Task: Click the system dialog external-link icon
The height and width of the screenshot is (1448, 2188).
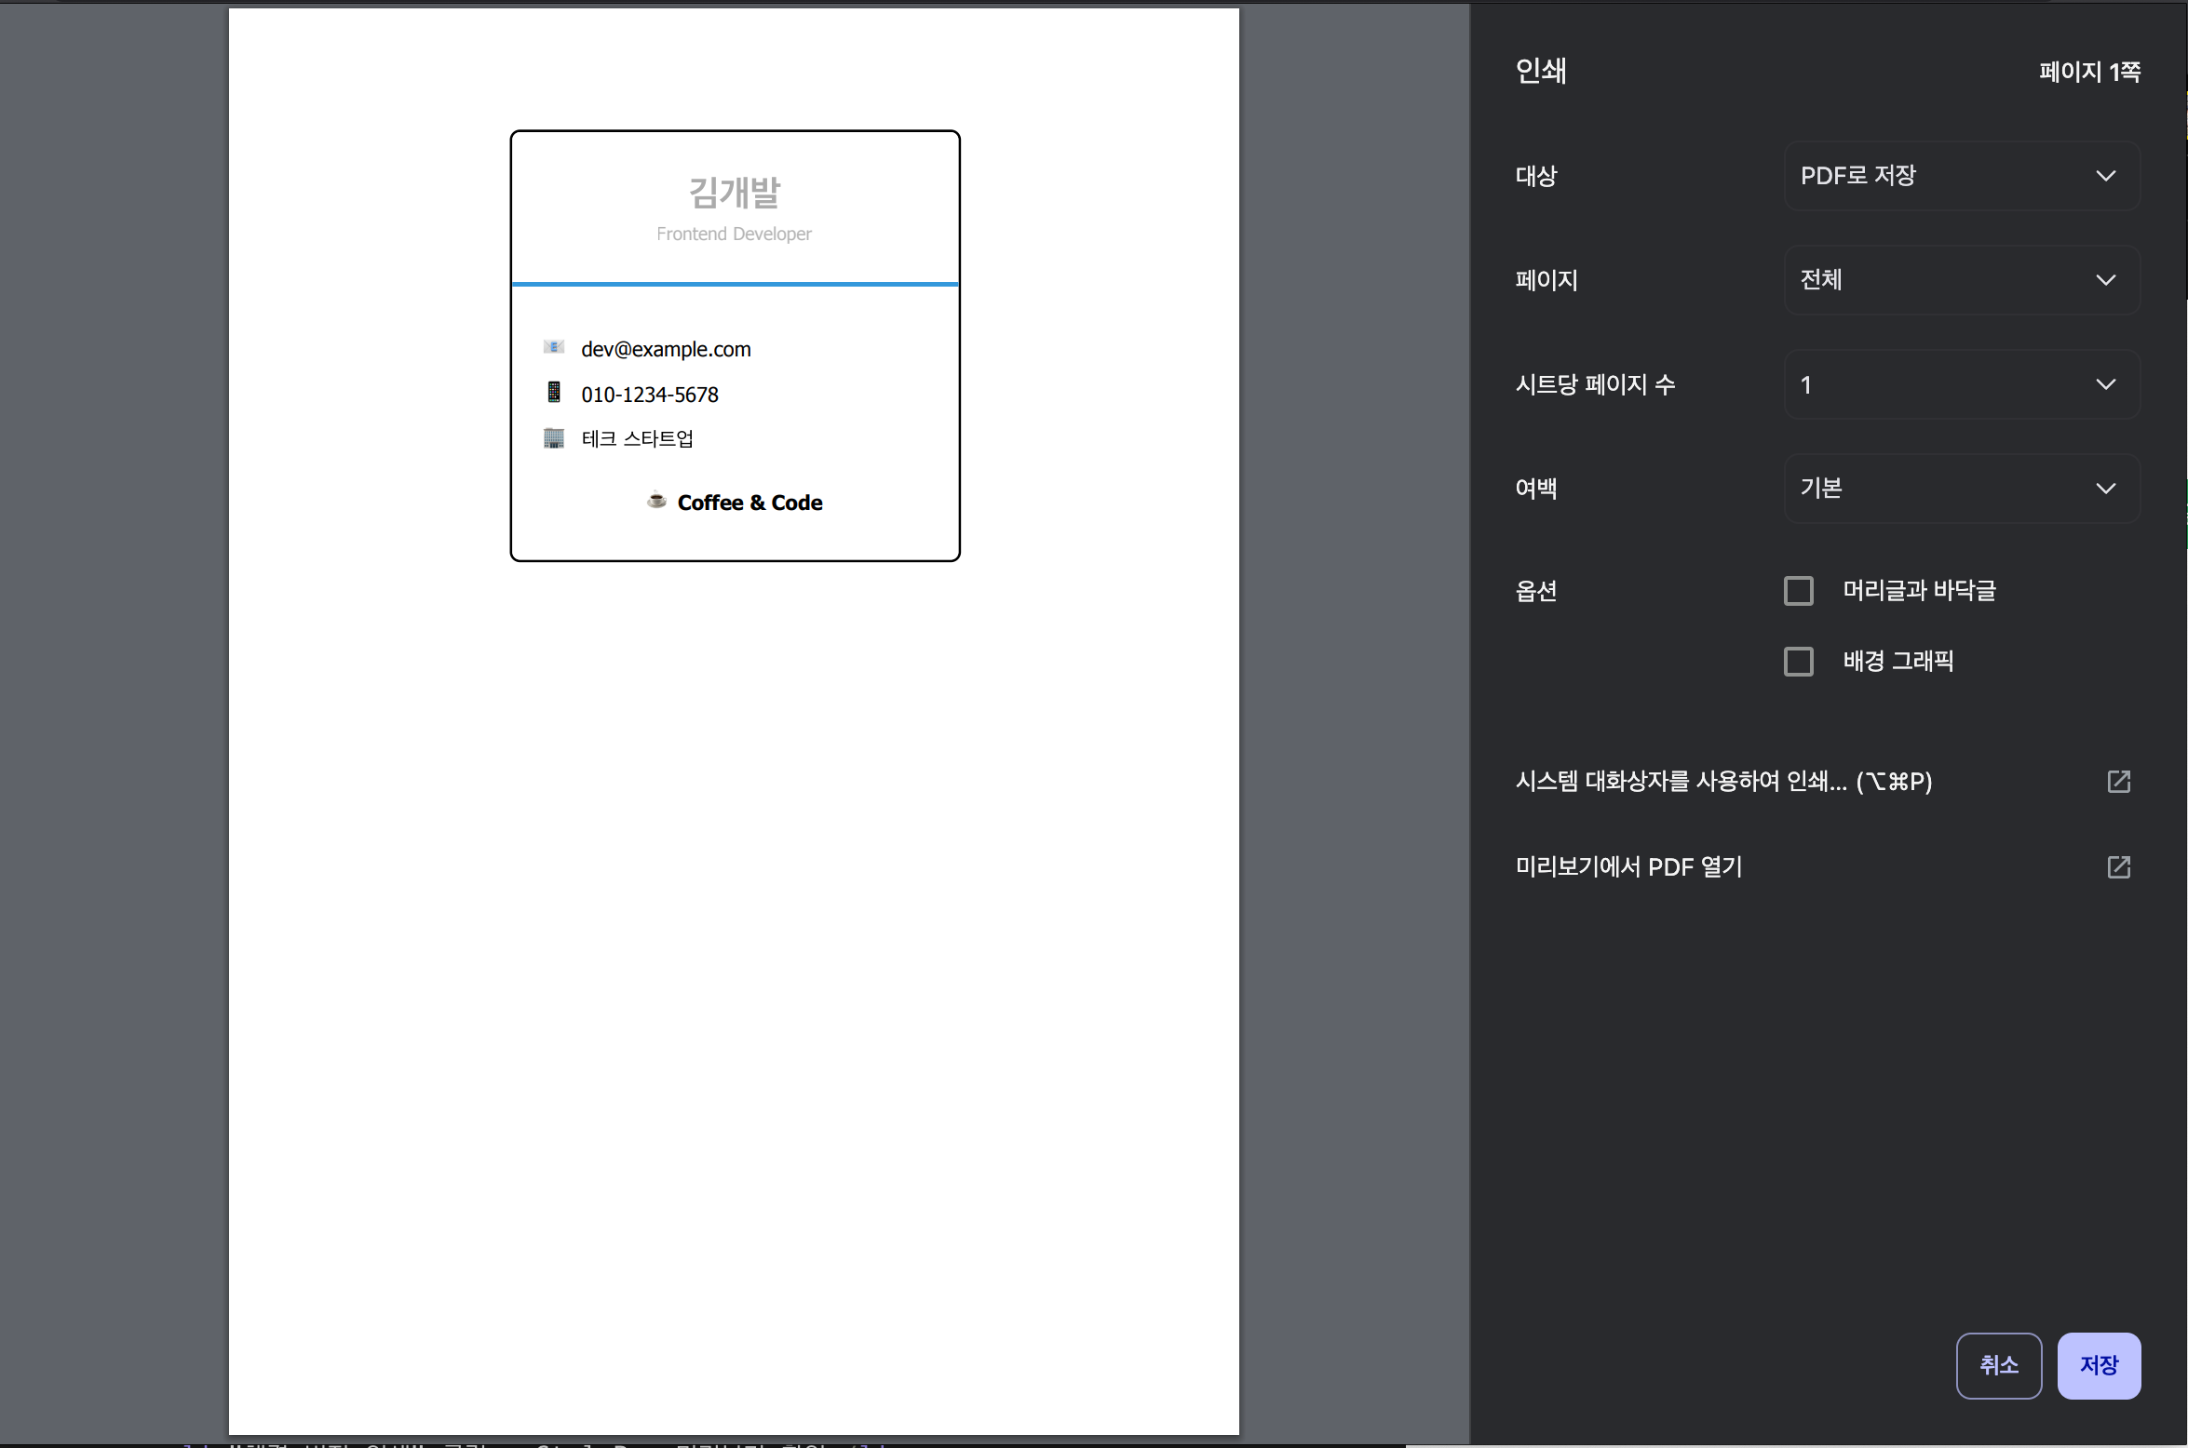Action: pyautogui.click(x=2118, y=782)
